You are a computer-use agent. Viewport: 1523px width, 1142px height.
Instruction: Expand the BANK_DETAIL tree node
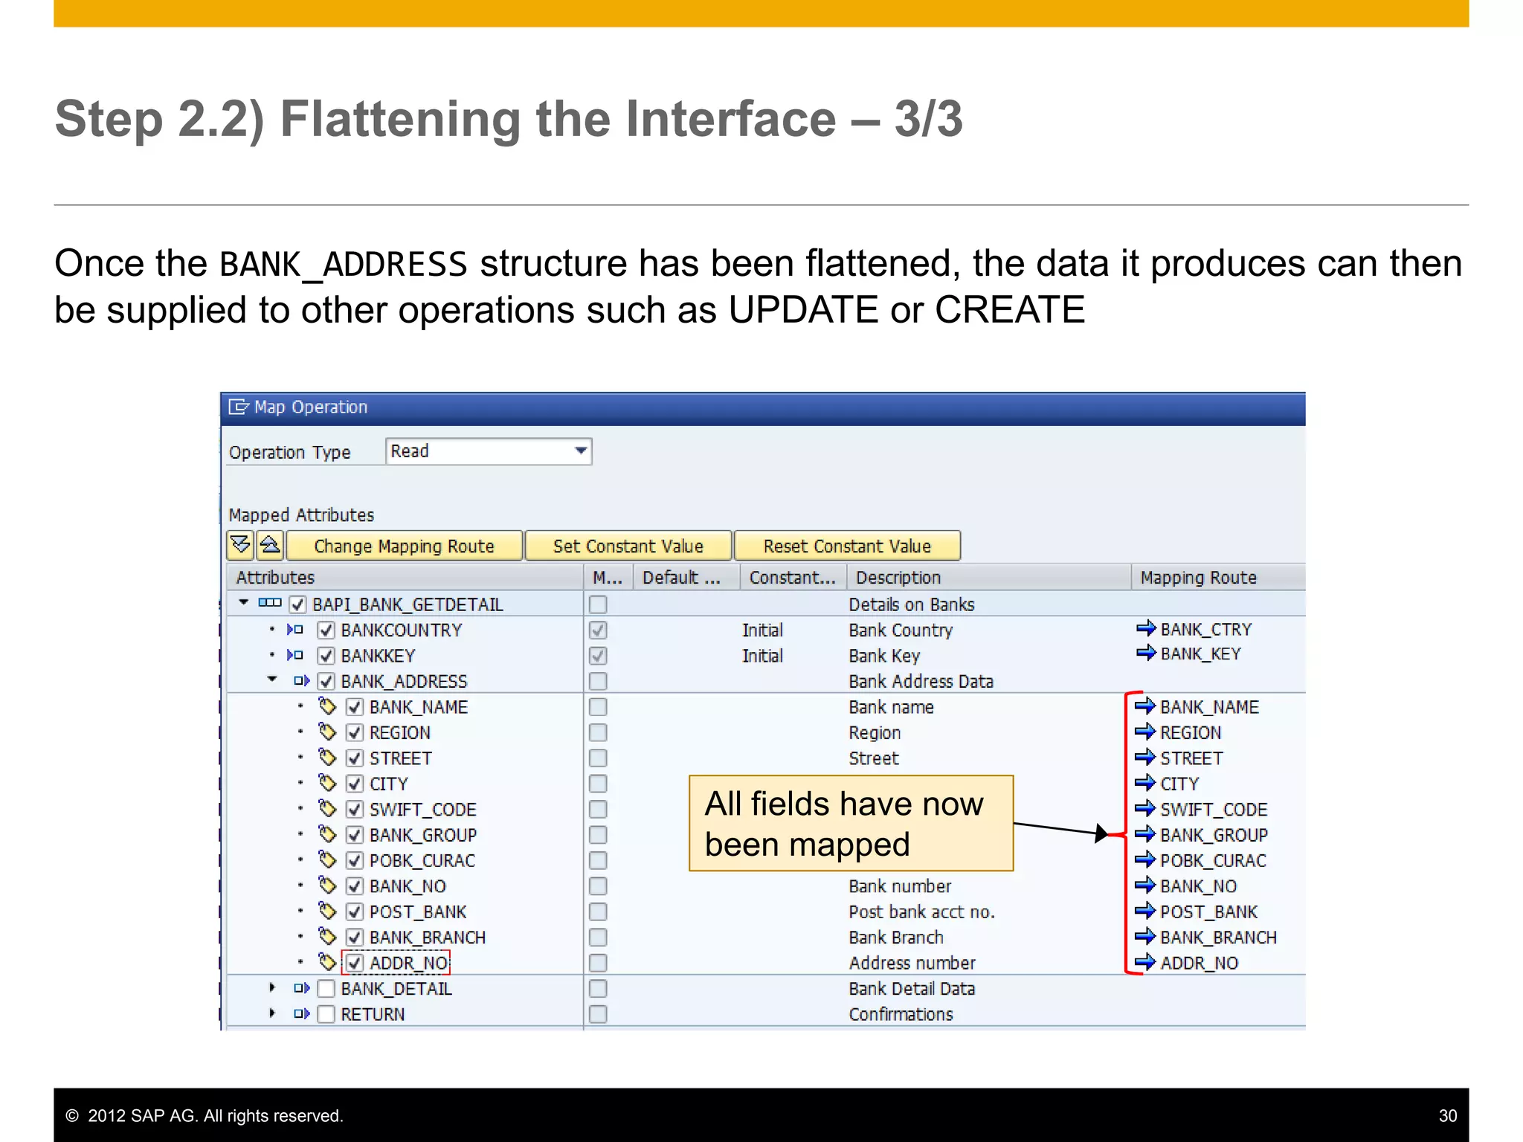click(x=272, y=987)
